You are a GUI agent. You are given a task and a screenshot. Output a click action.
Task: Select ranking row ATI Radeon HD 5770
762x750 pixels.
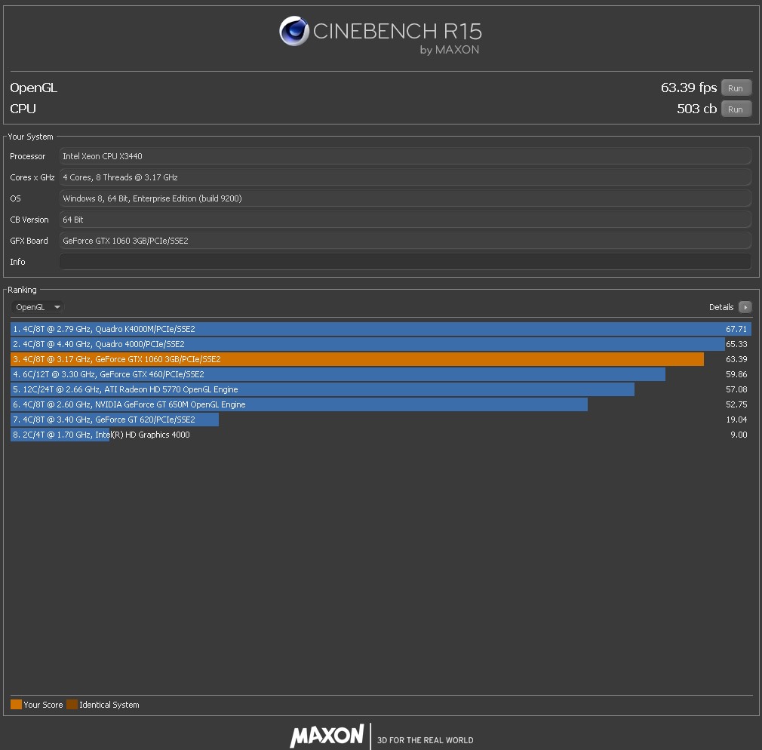tap(381, 389)
